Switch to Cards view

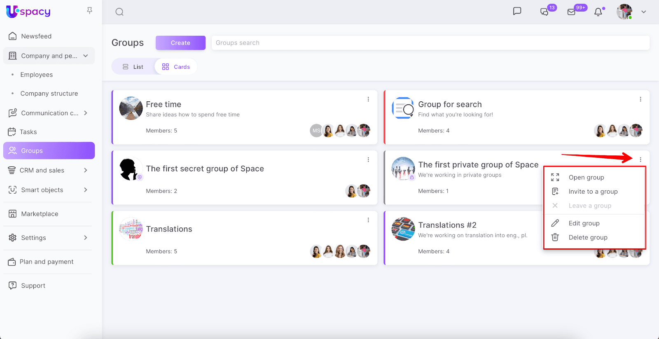click(176, 67)
